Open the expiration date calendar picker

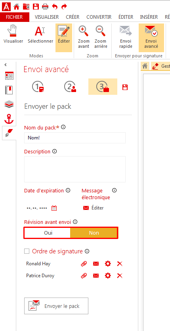click(54, 208)
